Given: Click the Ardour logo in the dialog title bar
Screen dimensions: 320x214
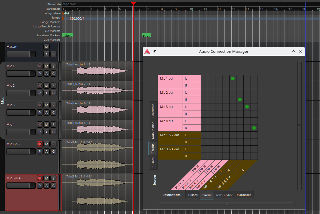Looking at the screenshot, I should pyautogui.click(x=147, y=51).
